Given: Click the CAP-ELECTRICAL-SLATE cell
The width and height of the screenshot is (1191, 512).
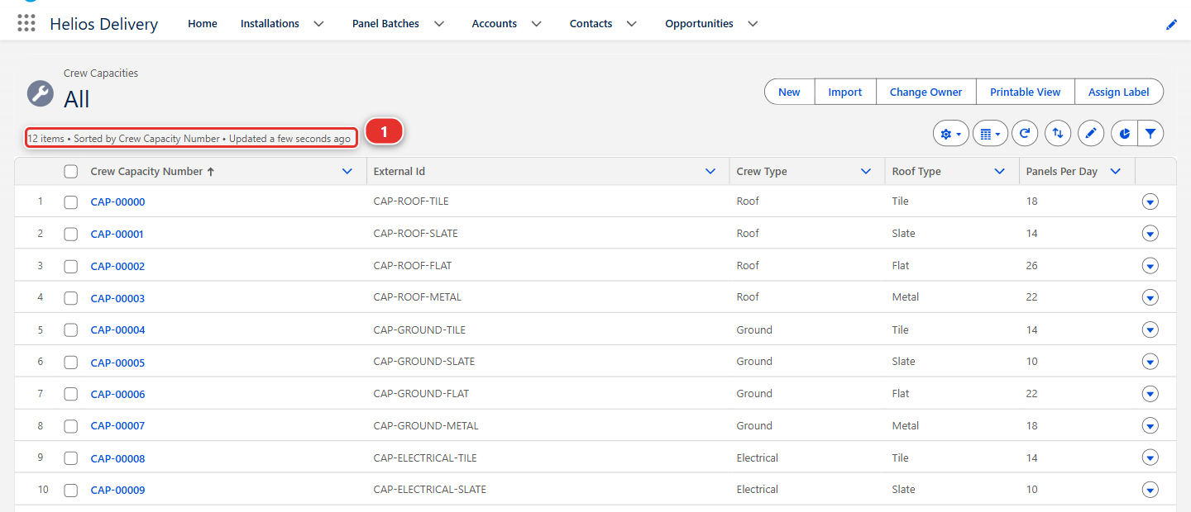Looking at the screenshot, I should 430,490.
